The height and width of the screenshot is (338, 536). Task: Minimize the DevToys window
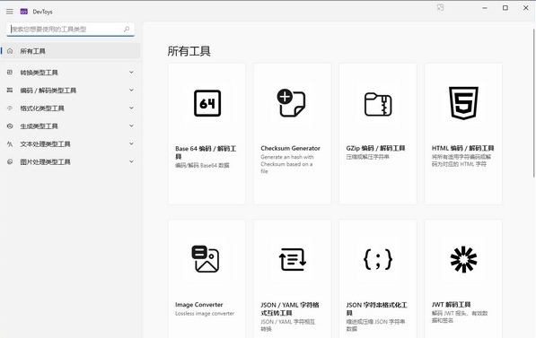pos(485,8)
